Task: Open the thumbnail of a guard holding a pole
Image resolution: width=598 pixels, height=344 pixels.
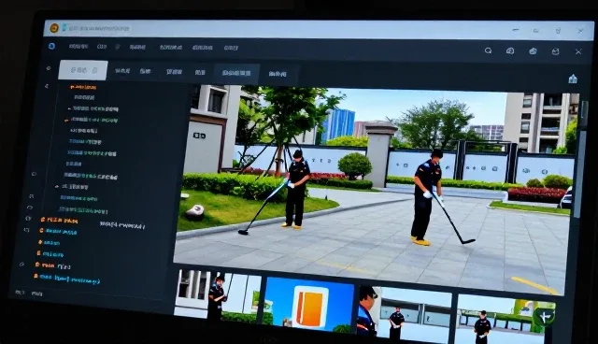Action: (x=218, y=295)
